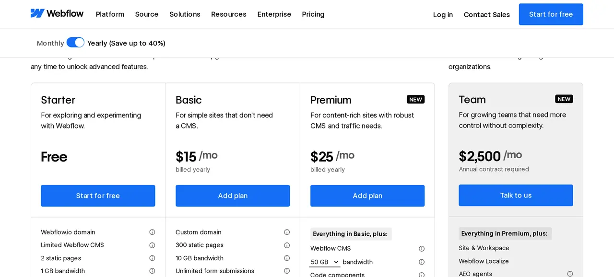Open info icon for Webflow.io domain

(152, 232)
